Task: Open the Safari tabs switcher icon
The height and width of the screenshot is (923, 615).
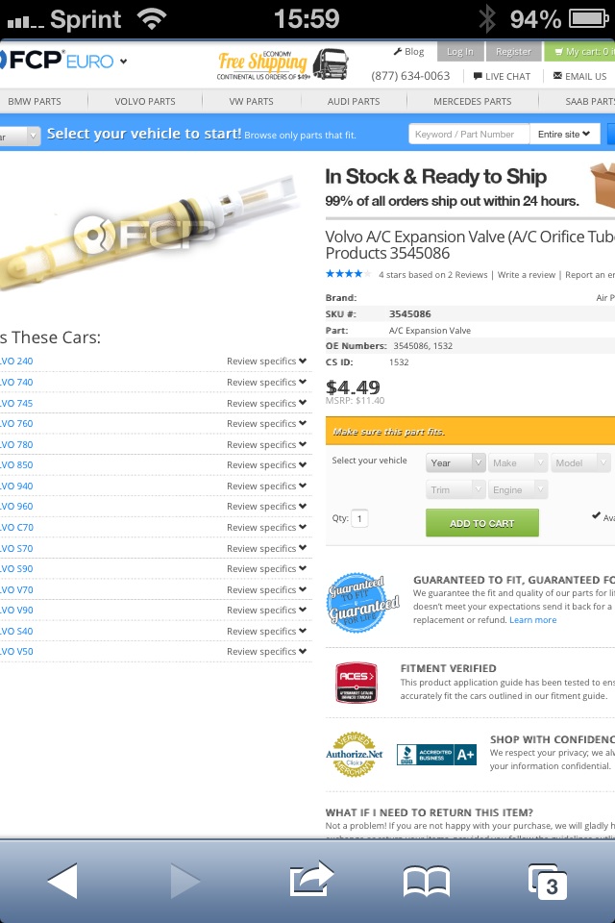Action: point(548,881)
